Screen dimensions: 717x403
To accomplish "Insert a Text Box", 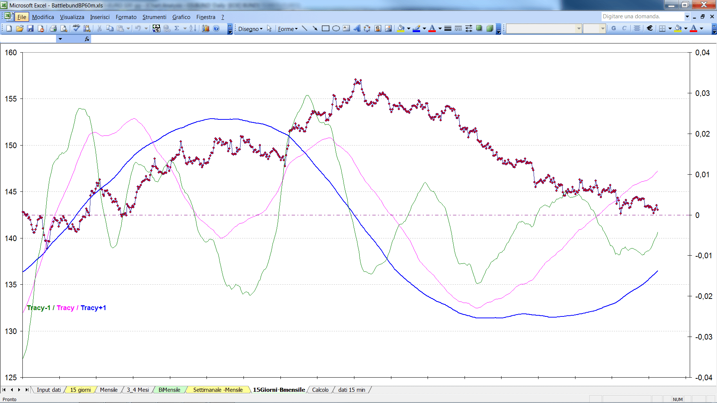I will [346, 28].
